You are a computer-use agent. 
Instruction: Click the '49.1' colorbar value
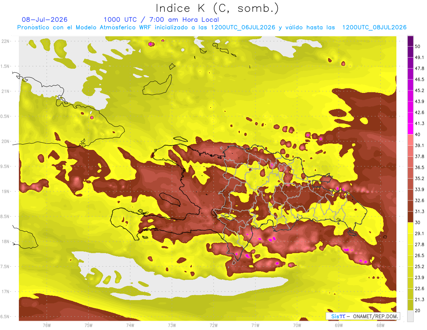(x=420, y=57)
